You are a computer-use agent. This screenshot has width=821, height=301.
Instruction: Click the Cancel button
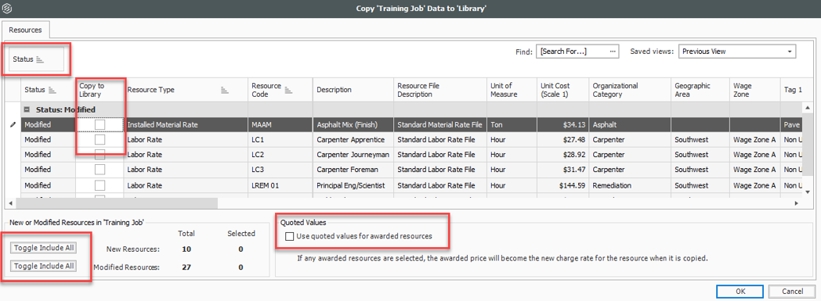[x=792, y=291]
